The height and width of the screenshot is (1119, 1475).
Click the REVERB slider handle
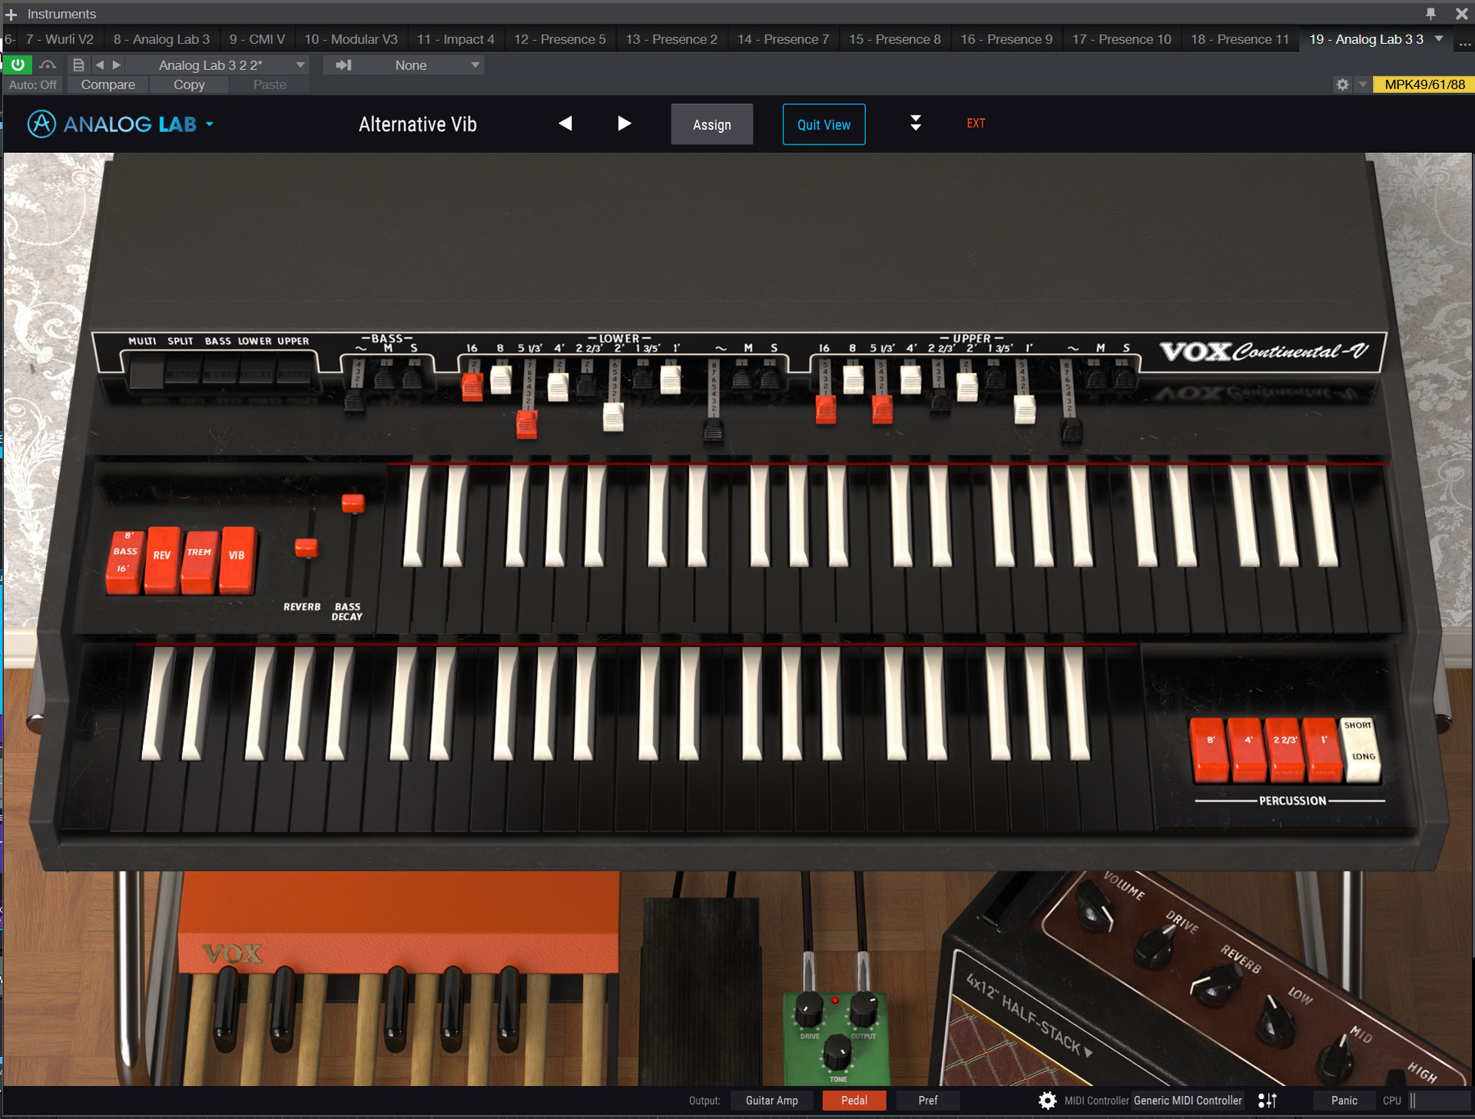click(307, 547)
